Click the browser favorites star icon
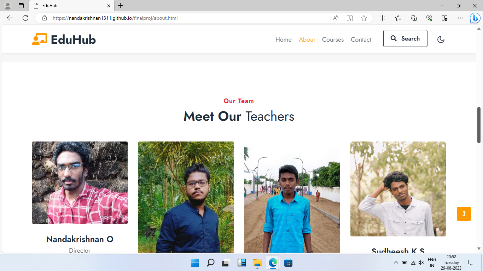The width and height of the screenshot is (483, 271). (364, 18)
